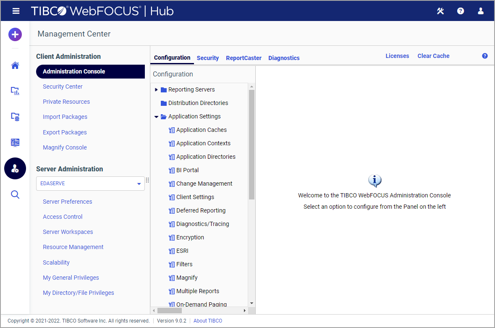Viewport: 495px width, 328px height.
Task: Switch to the ReportCaster tab
Action: (244, 58)
